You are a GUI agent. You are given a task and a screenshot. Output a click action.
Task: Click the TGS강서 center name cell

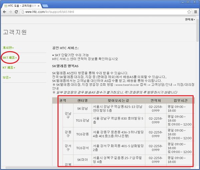coord(82,148)
